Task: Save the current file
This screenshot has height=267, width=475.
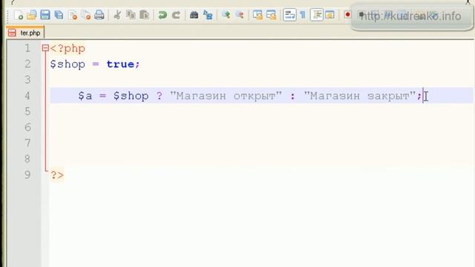Action: pyautogui.click(x=45, y=15)
